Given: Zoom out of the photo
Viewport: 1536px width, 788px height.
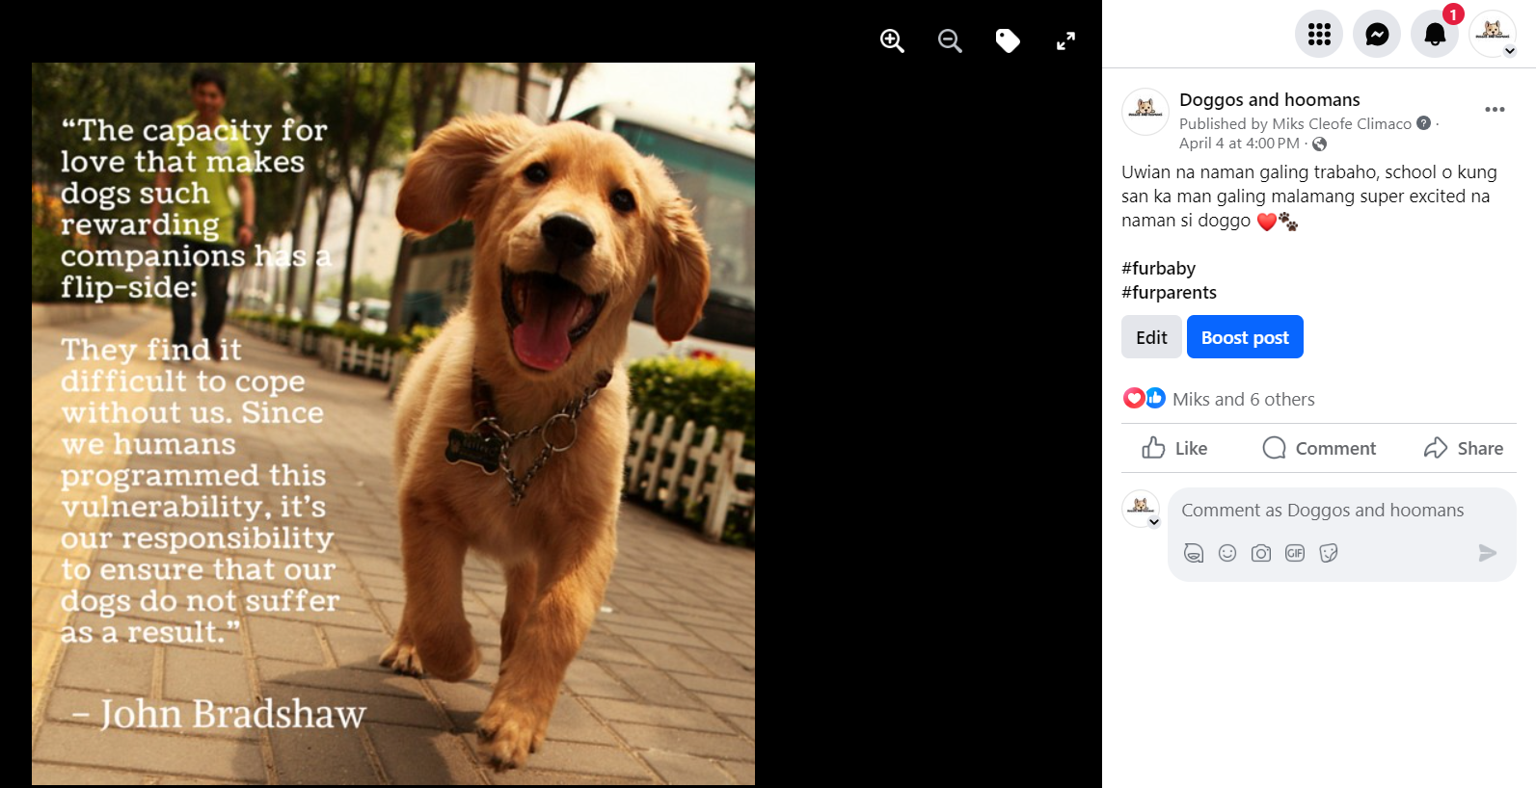Looking at the screenshot, I should tap(950, 40).
